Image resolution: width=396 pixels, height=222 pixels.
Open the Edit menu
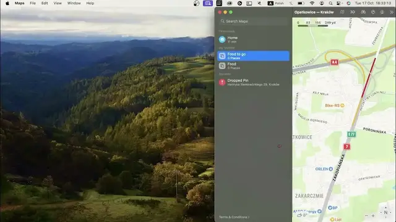point(45,3)
